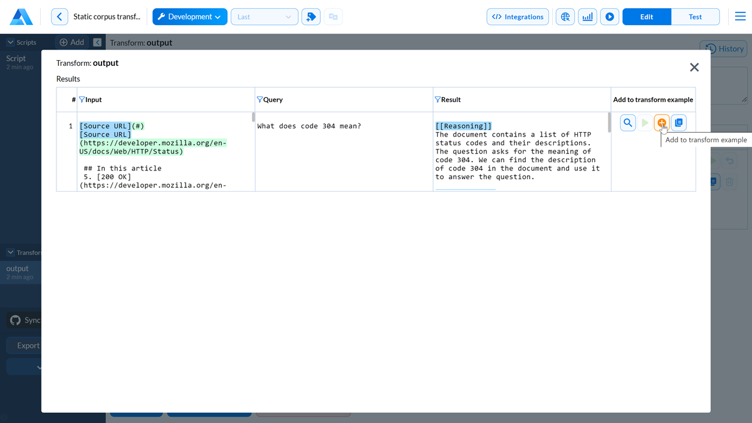Close the Transform output results dialog
The height and width of the screenshot is (423, 752).
[694, 67]
